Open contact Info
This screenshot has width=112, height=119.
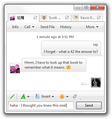15,27
